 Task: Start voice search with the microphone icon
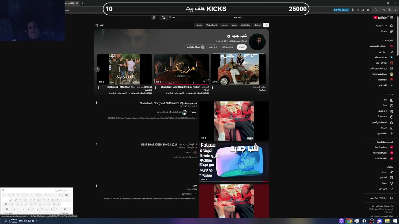point(154,17)
